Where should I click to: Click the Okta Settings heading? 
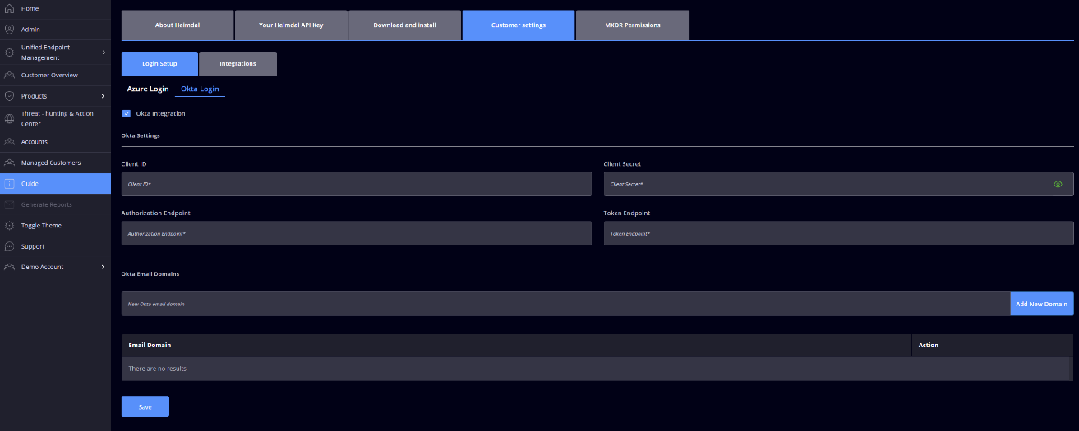tap(141, 135)
